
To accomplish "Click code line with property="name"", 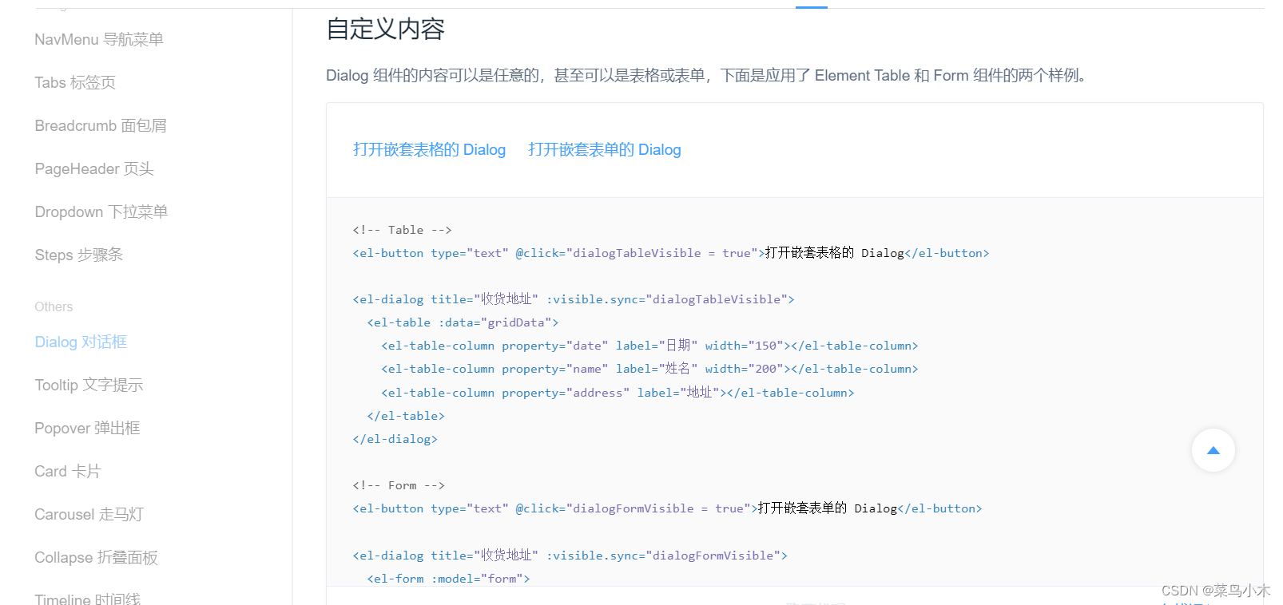I will click(649, 369).
